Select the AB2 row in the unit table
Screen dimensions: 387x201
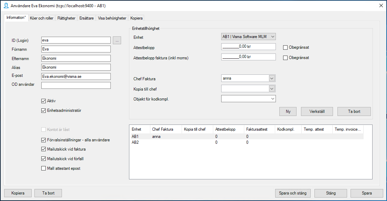click(x=172, y=142)
